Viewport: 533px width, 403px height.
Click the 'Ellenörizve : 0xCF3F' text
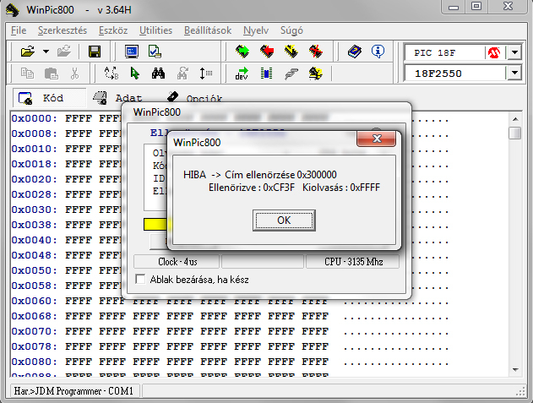pos(252,188)
